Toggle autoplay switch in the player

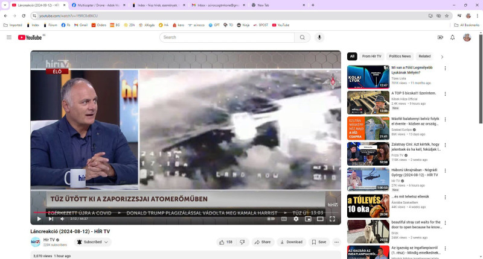tap(270, 219)
